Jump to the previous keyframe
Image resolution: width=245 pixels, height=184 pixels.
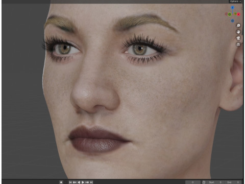click(75, 182)
